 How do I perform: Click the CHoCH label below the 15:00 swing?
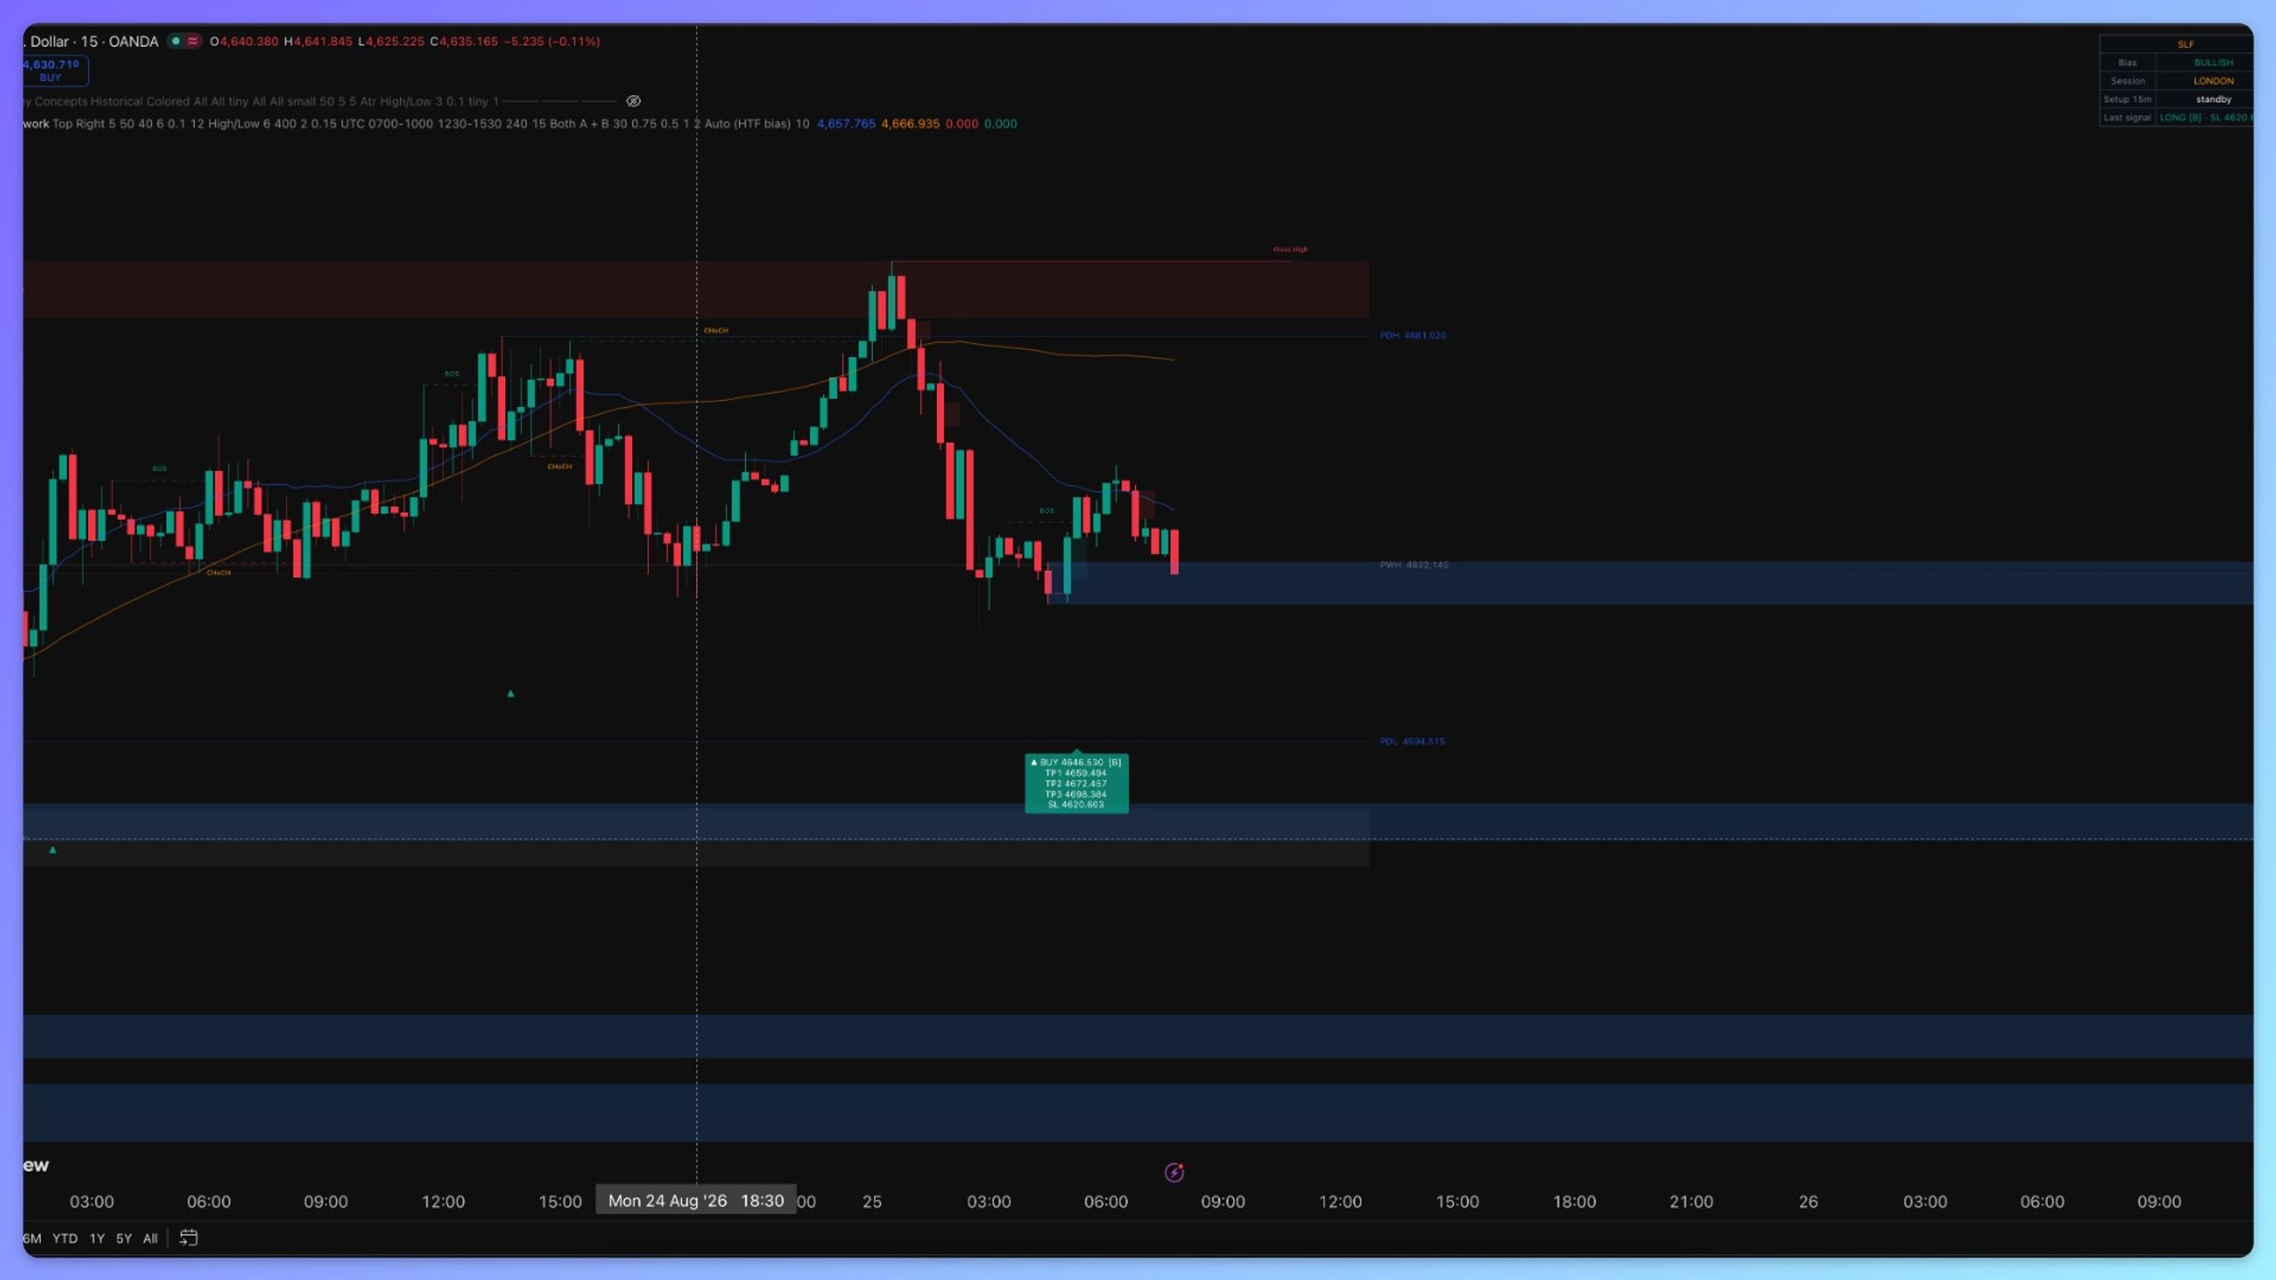559,467
